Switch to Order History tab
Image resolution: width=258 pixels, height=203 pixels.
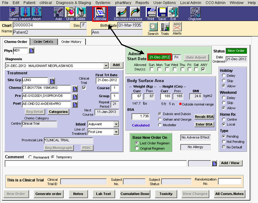point(72,42)
